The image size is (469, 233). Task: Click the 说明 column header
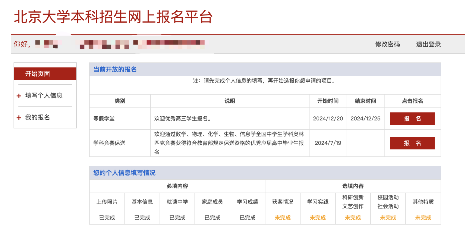[x=230, y=101]
